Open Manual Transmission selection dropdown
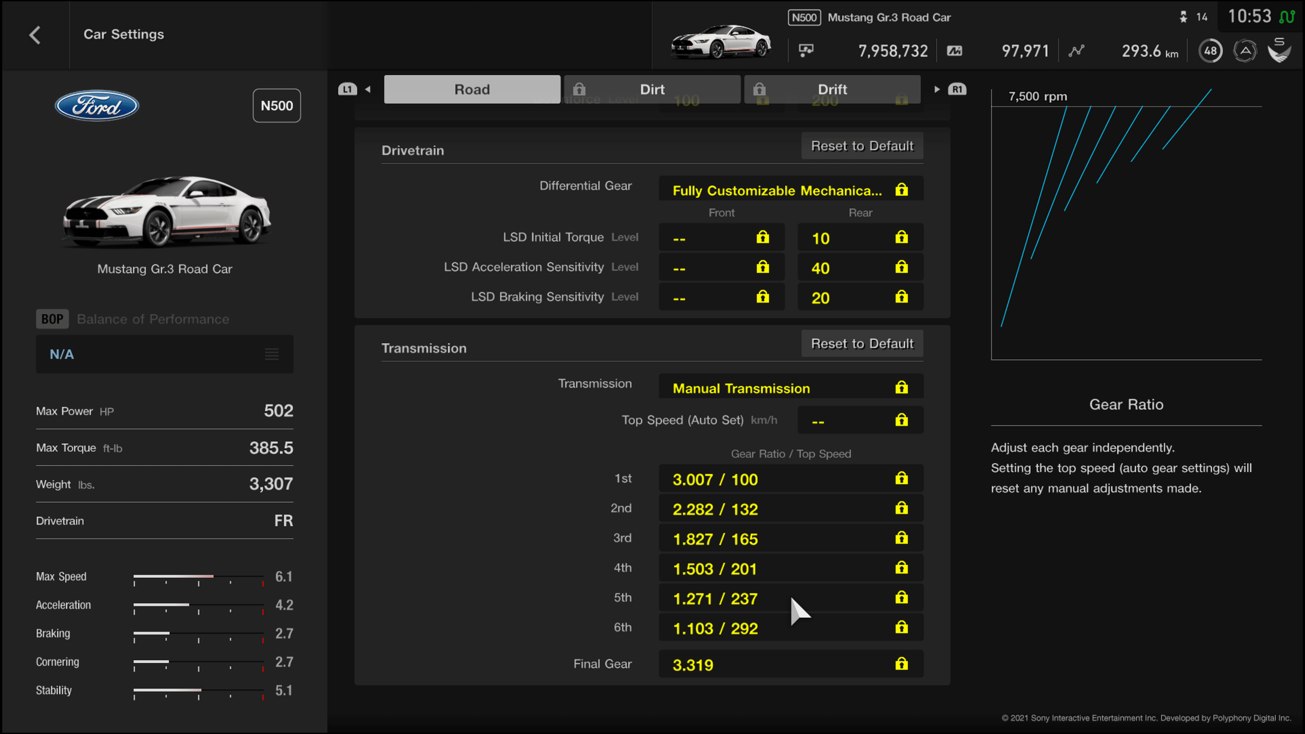Image resolution: width=1305 pixels, height=734 pixels. point(791,386)
